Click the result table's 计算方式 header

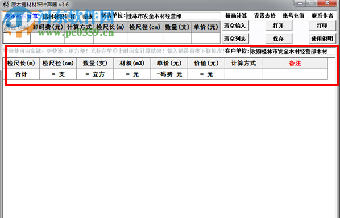point(243,64)
